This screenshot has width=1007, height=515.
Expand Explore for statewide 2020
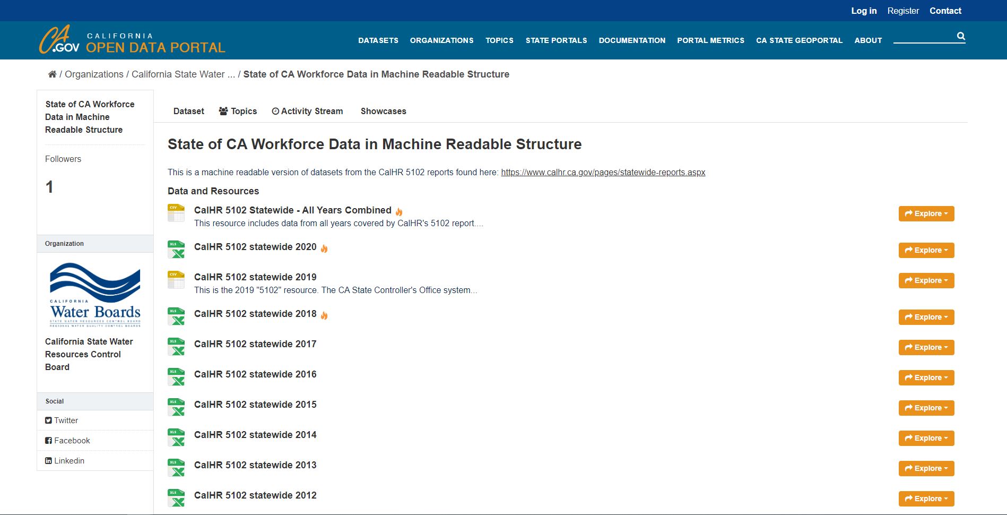click(x=926, y=250)
